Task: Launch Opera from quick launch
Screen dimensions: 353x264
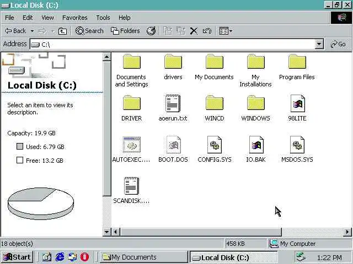Action: [84, 257]
